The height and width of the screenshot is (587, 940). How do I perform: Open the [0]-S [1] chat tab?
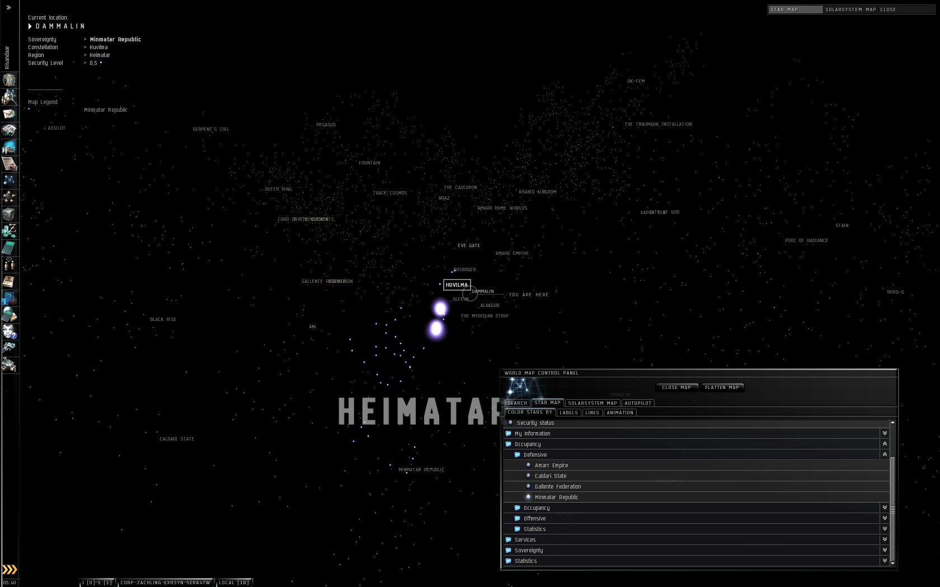click(98, 583)
